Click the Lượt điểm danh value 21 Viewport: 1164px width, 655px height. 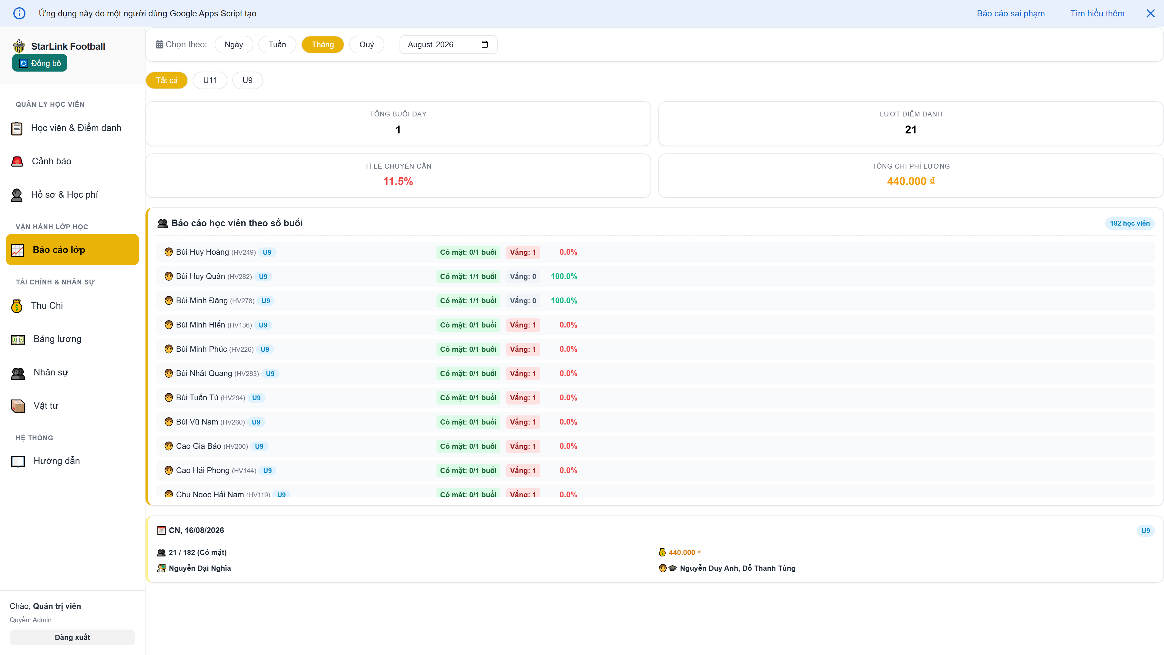pyautogui.click(x=911, y=130)
